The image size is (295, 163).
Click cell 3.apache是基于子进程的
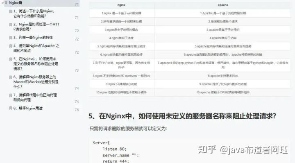(223, 30)
